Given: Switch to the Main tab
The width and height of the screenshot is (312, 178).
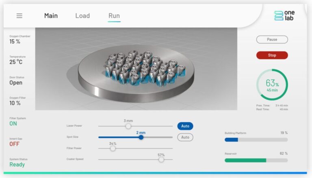Looking at the screenshot, I should point(51,16).
